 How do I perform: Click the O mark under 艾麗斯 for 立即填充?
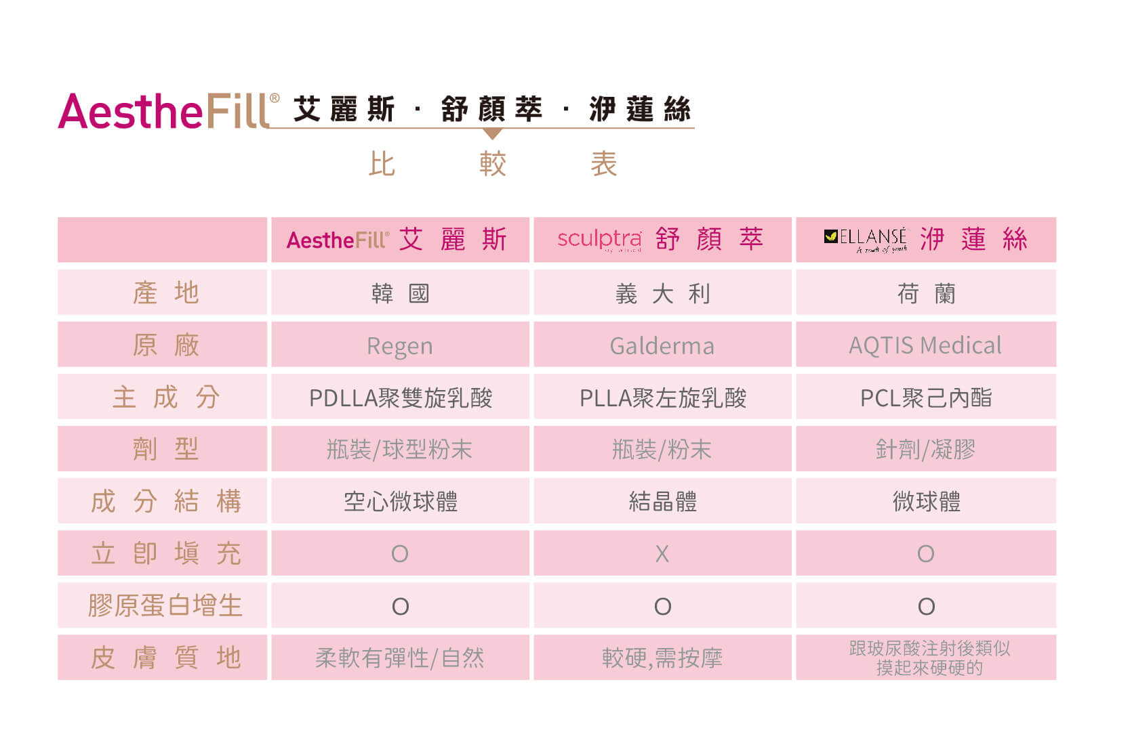tap(400, 554)
